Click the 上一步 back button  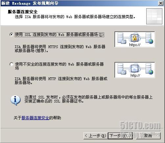click(x=95, y=136)
